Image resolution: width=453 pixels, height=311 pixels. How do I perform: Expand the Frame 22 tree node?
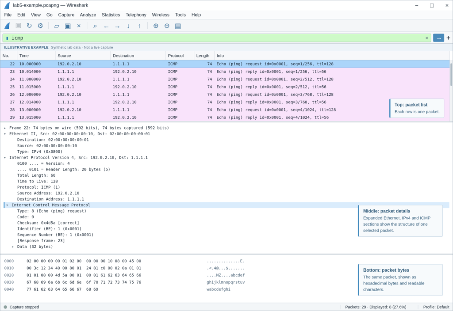point(5,128)
